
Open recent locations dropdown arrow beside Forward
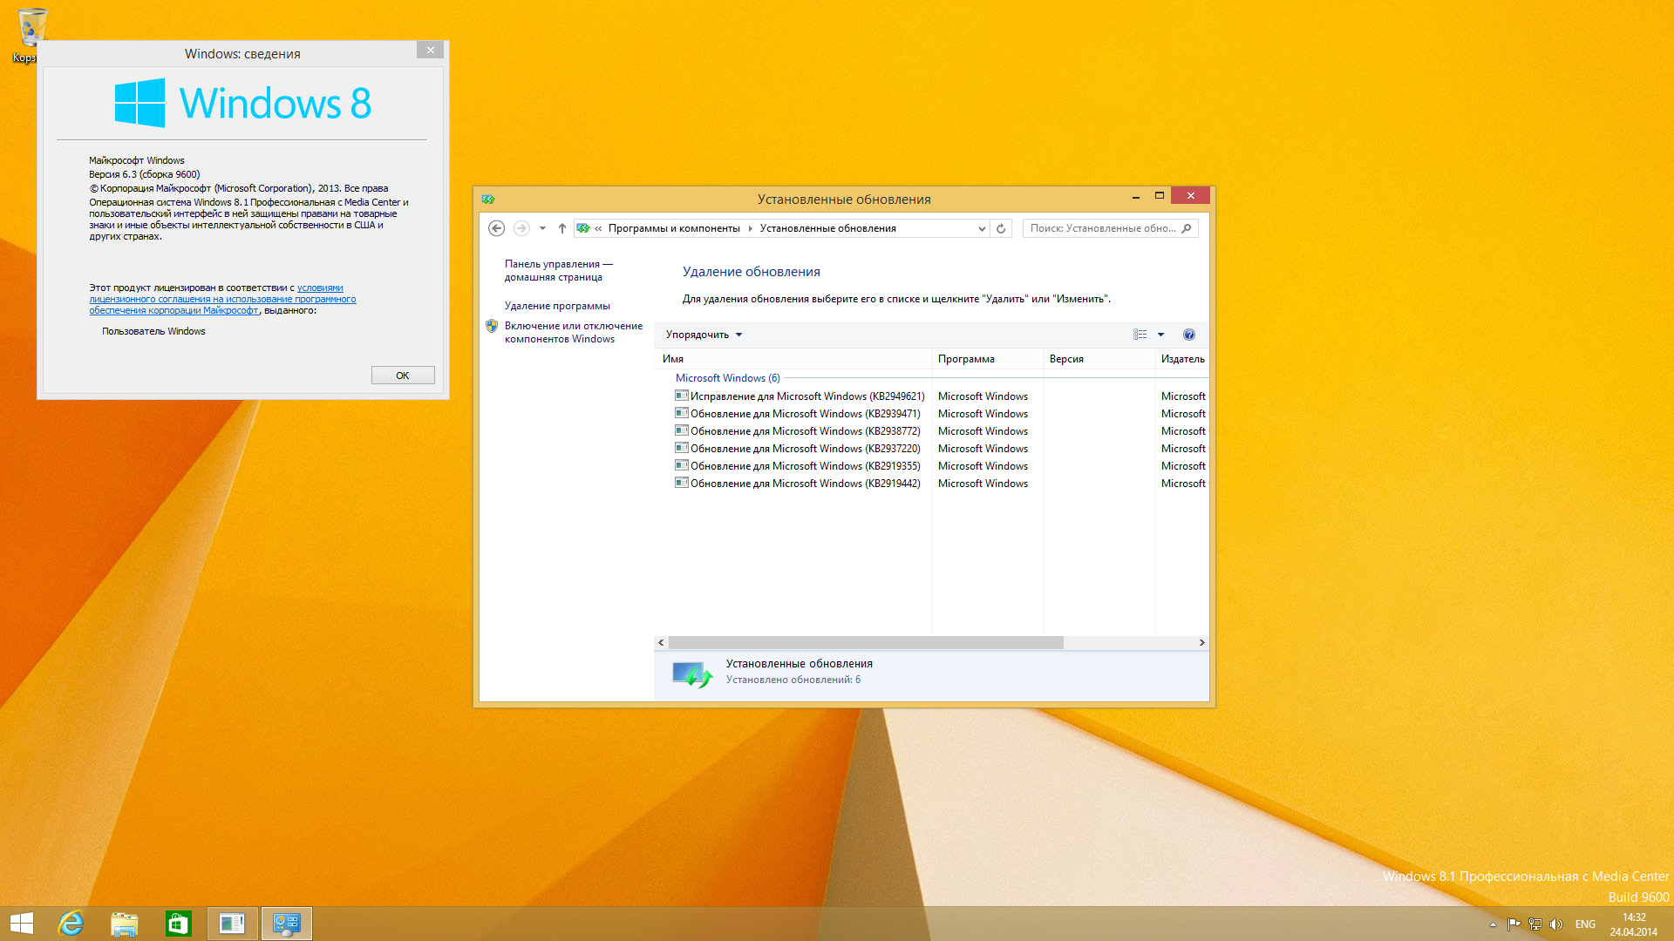542,228
